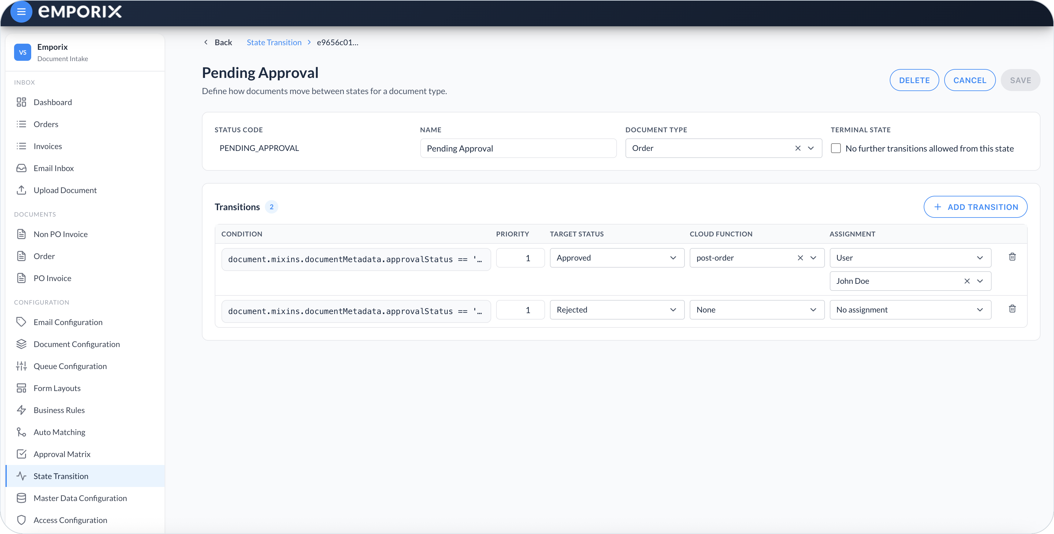This screenshot has height=534, width=1054.
Task: Click the SAVE button
Action: pyautogui.click(x=1020, y=80)
